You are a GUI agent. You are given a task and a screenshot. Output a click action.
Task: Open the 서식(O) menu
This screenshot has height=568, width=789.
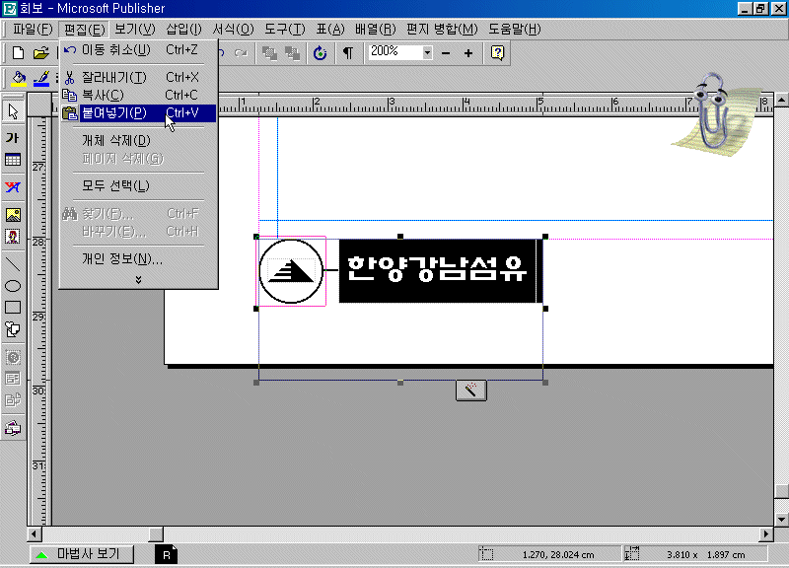(x=233, y=30)
